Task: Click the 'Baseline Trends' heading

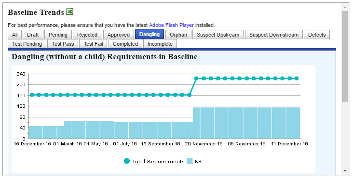Action: pos(36,12)
